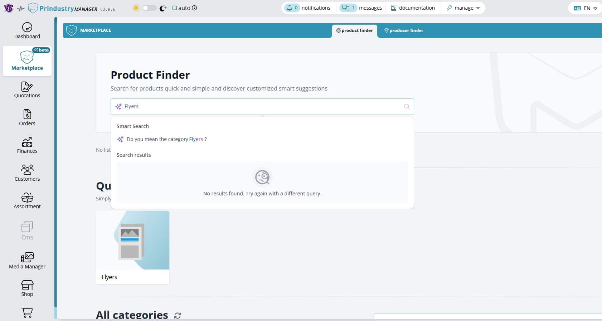The width and height of the screenshot is (602, 321).
Task: Enable the auto theme checkbox
Action: click(175, 8)
